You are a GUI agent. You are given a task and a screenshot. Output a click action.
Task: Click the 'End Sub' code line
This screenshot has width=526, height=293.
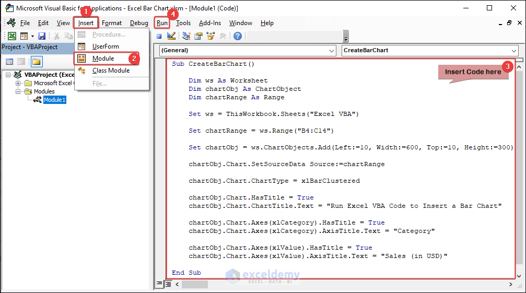point(186,273)
